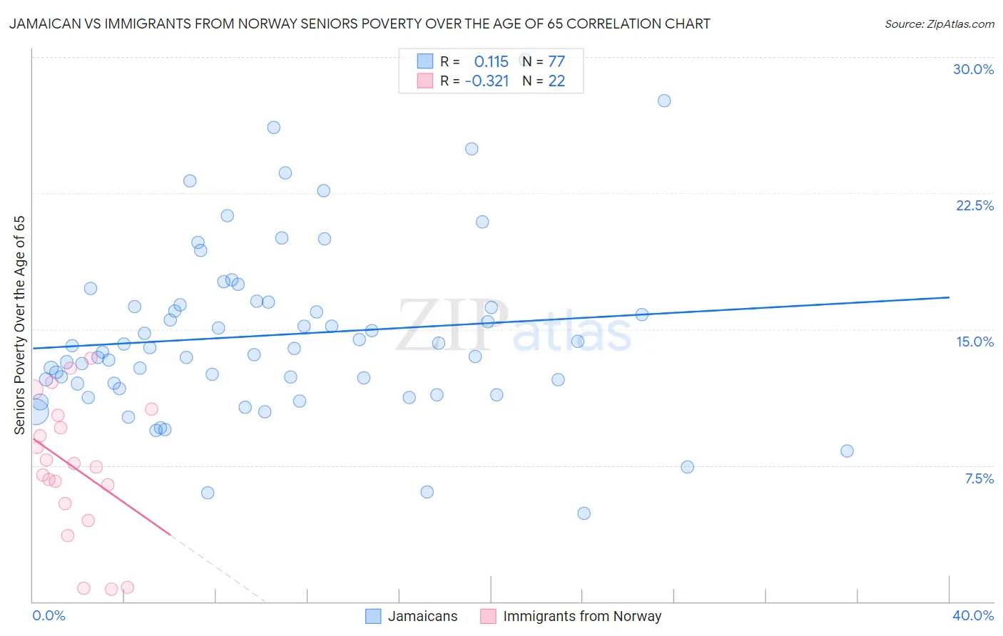Image resolution: width=1003 pixels, height=636 pixels.
Task: Click the 30.0% y-axis label
Action: pyautogui.click(x=973, y=69)
